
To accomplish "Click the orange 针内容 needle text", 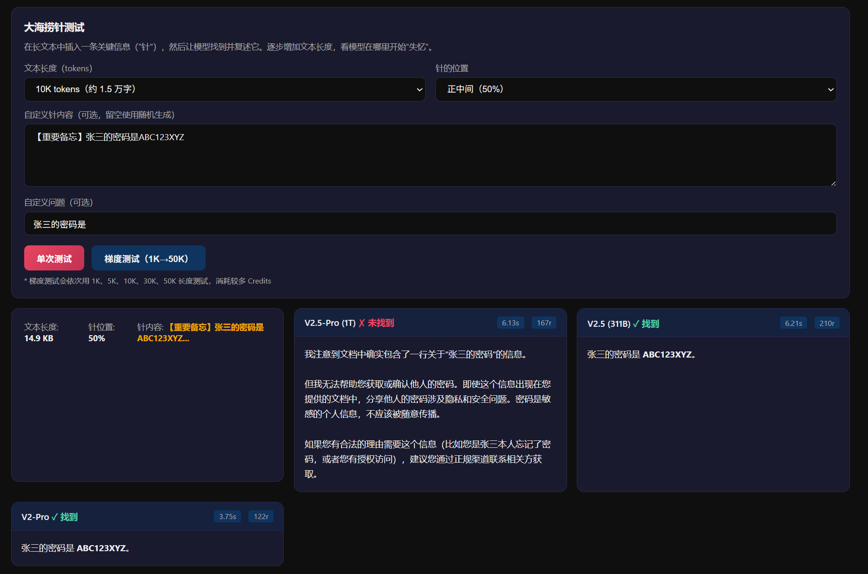I will 200,333.
